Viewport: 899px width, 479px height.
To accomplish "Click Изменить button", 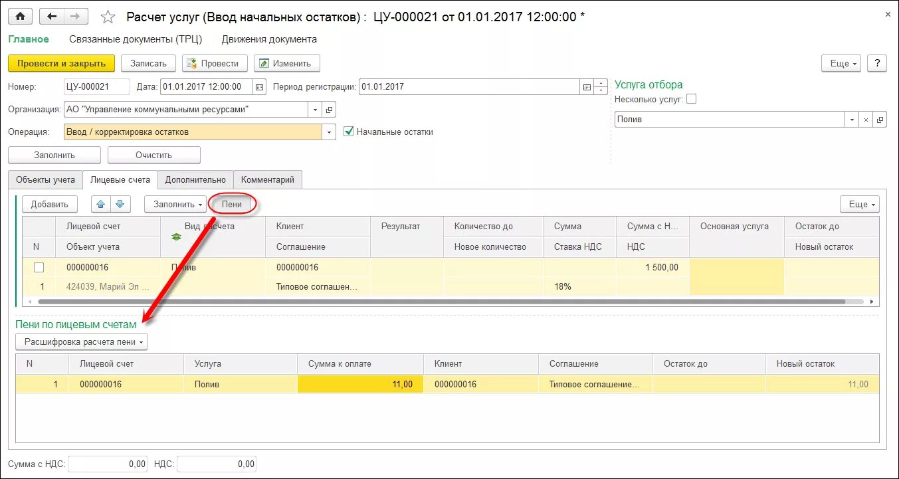I will coord(287,63).
